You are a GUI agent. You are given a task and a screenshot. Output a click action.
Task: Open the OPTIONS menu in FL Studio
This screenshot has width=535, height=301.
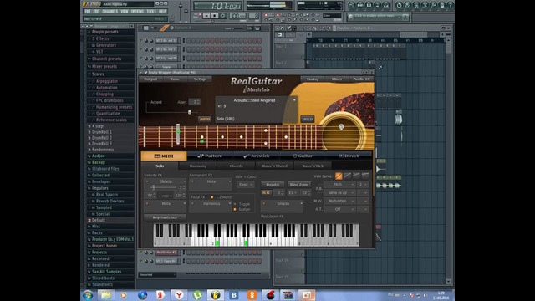(x=137, y=12)
